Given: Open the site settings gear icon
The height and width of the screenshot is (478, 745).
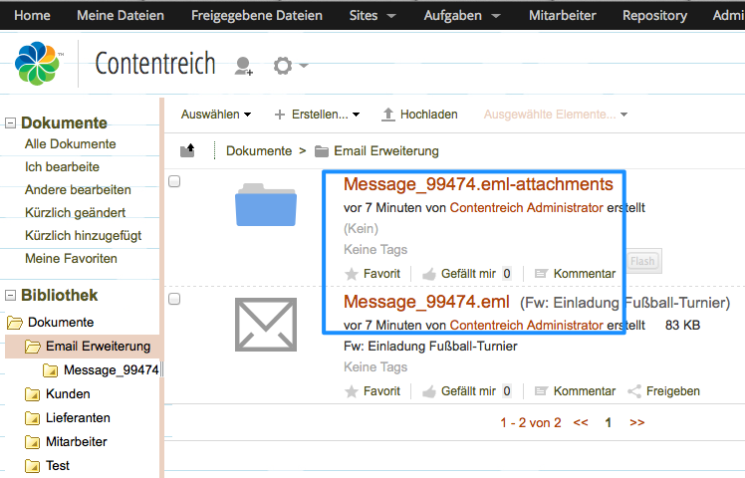Looking at the screenshot, I should (283, 66).
